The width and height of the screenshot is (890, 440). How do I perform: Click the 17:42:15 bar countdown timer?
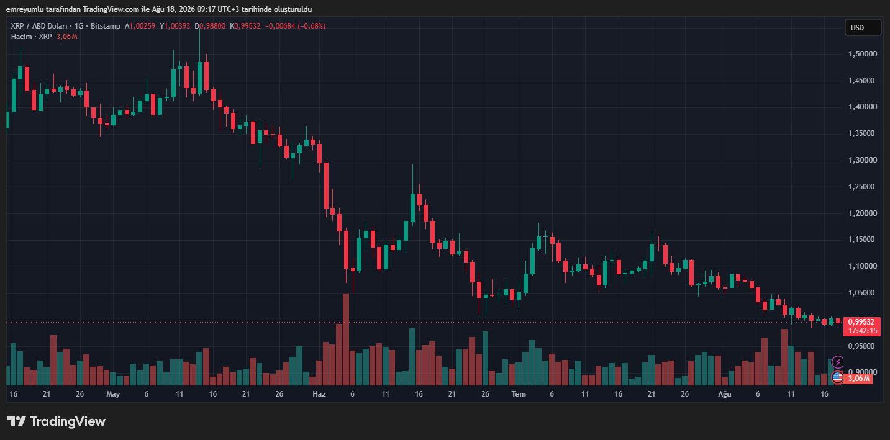coord(863,331)
